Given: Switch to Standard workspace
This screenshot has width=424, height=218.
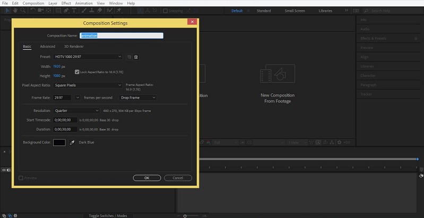Looking at the screenshot, I should click(x=264, y=11).
